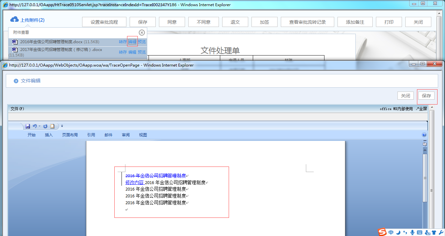Screen dimensions: 445x236
Task: Switch Chinese/English mode via 中 icon
Action: click(391, 232)
